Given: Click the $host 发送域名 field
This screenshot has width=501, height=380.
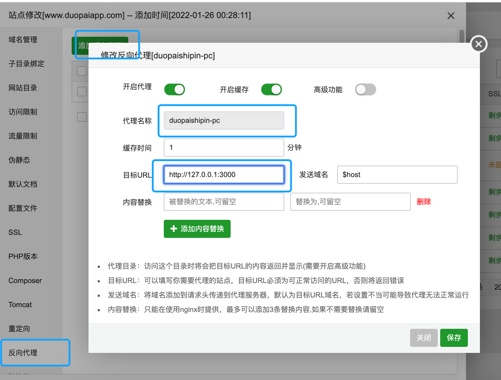Looking at the screenshot, I should 397,175.
